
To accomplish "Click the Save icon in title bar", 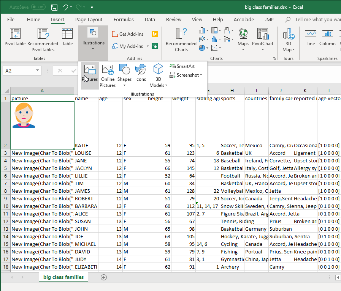I will point(54,7).
